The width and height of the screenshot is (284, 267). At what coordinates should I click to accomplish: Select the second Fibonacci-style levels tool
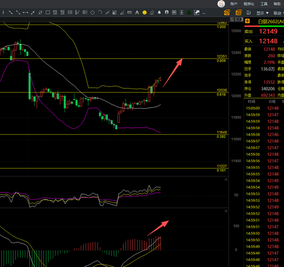click(63, 12)
